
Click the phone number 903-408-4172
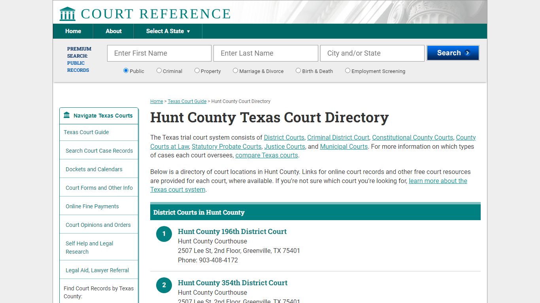218,260
